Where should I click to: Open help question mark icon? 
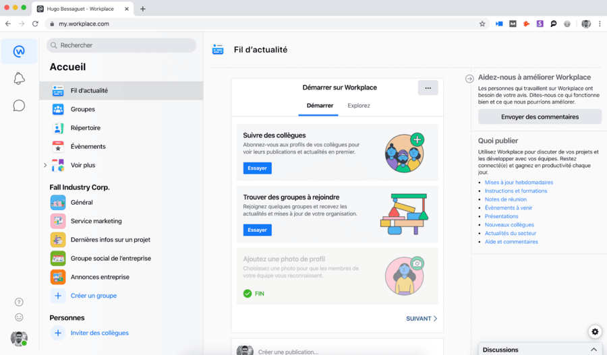[19, 302]
